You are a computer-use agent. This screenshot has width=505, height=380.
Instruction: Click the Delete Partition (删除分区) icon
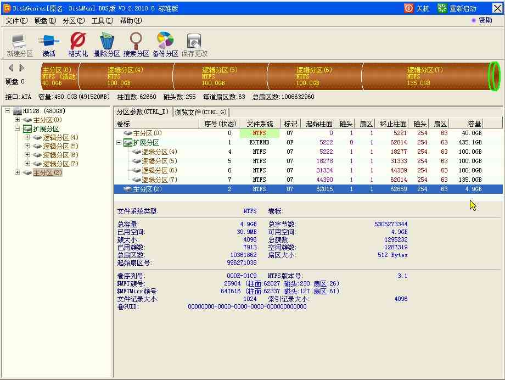(x=107, y=41)
